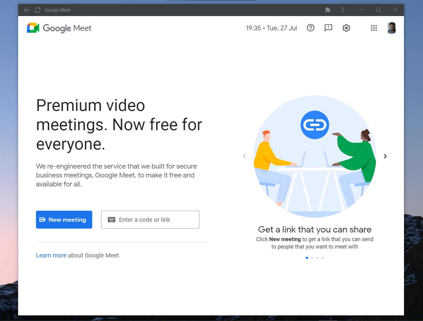Show the next carousel slide
The height and width of the screenshot is (321, 423).
(x=385, y=156)
